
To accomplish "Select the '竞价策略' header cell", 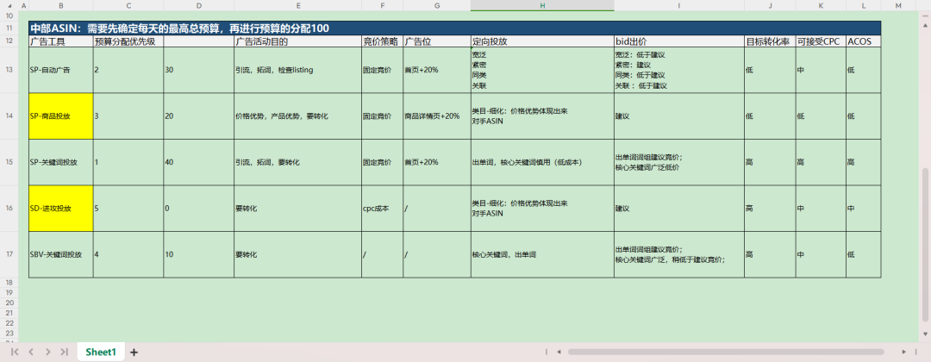I will point(383,41).
